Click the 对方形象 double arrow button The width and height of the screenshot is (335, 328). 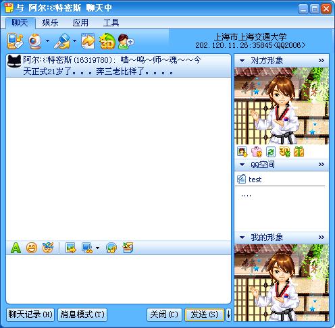pyautogui.click(x=321, y=60)
